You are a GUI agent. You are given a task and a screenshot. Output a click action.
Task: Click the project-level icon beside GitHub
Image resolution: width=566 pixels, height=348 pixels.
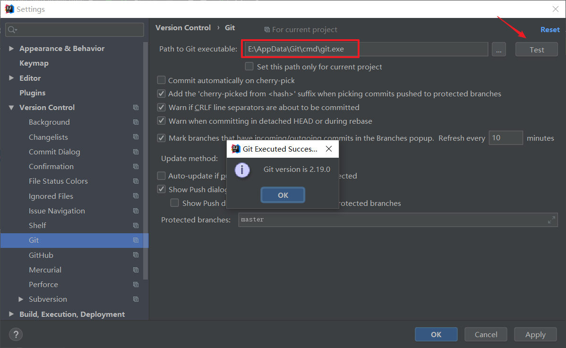tap(136, 255)
